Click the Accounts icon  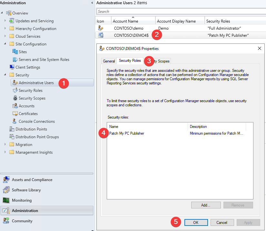point(15,106)
